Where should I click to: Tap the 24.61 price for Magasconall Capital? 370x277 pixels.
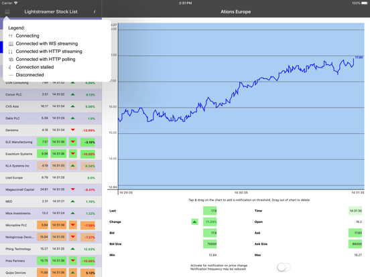[x=44, y=189]
